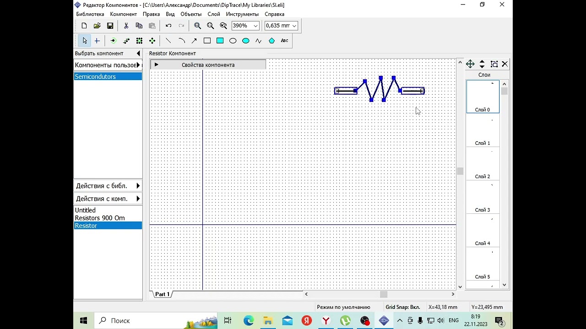Select the Line drawing tool

168,41
